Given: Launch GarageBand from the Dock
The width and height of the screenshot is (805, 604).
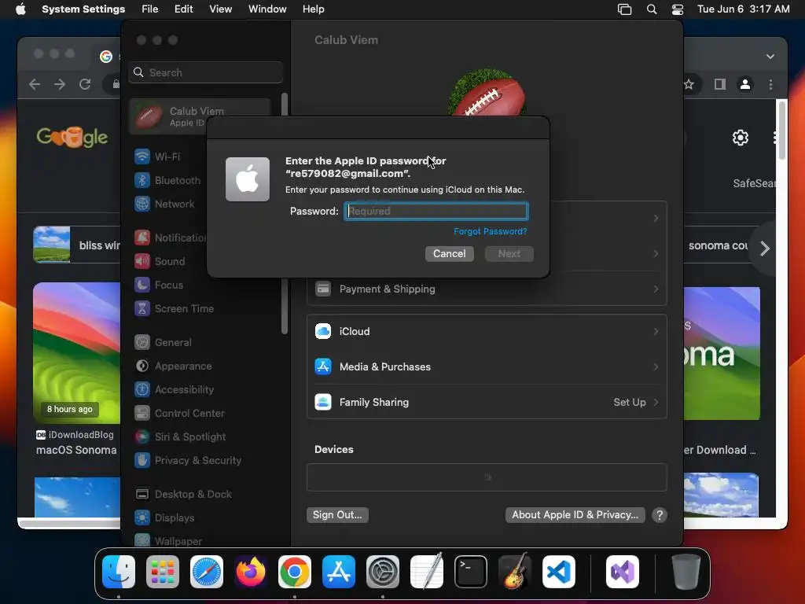Looking at the screenshot, I should (515, 572).
